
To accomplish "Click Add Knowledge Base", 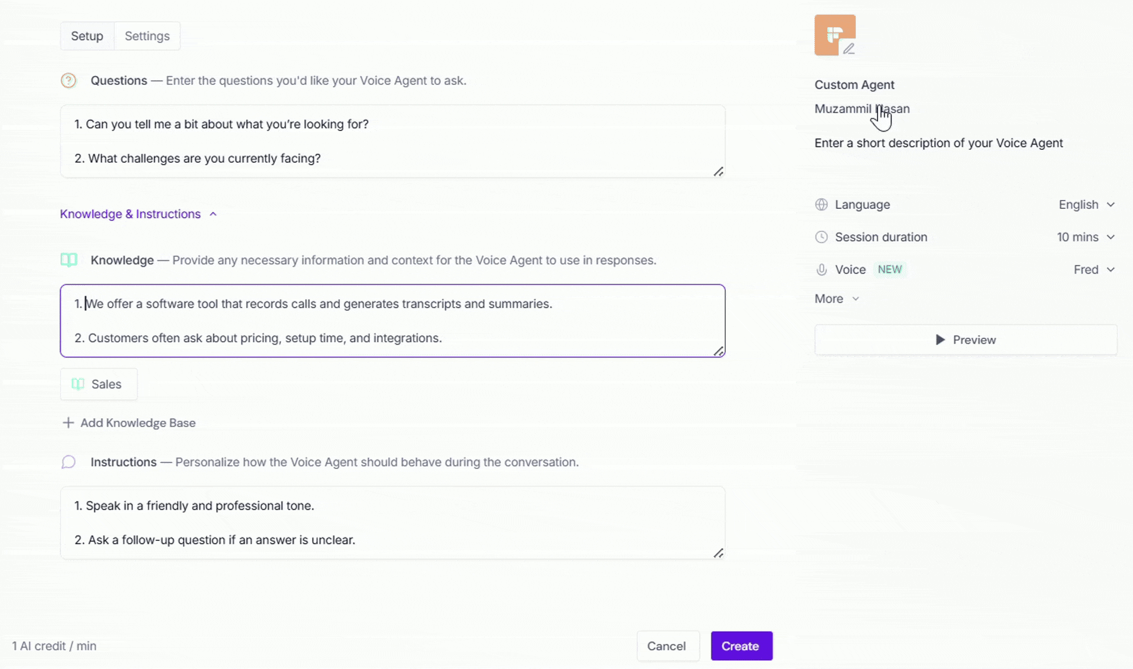I will pyautogui.click(x=129, y=423).
